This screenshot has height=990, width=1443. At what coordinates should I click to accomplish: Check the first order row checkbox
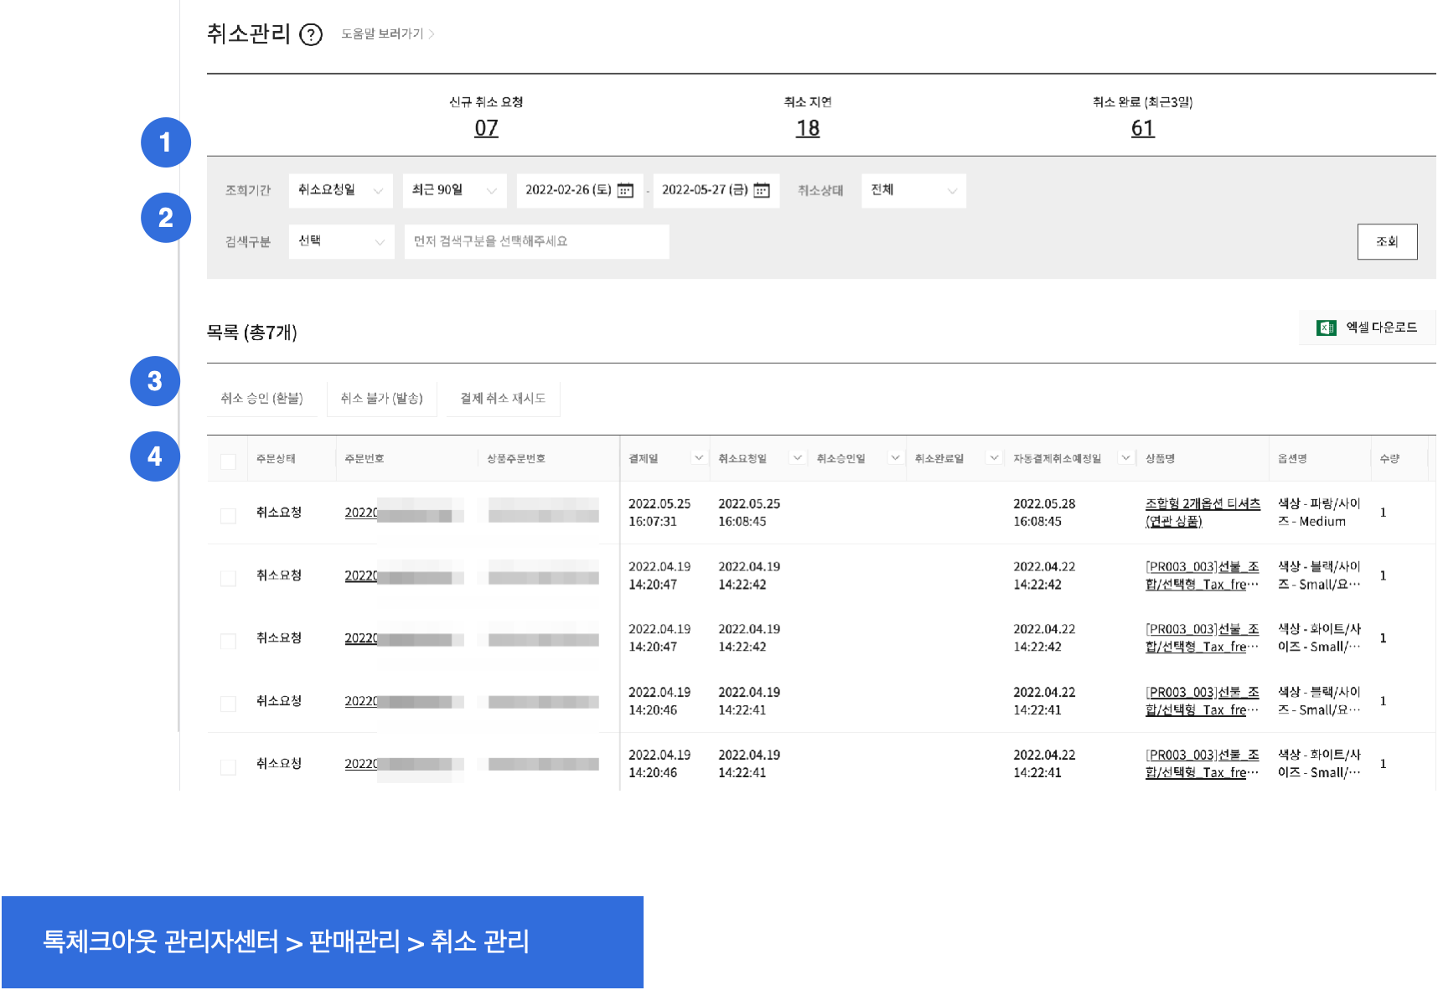coord(228,515)
